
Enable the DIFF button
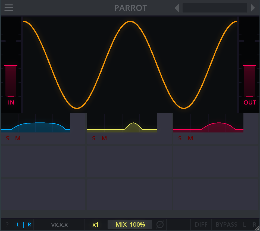click(x=201, y=224)
